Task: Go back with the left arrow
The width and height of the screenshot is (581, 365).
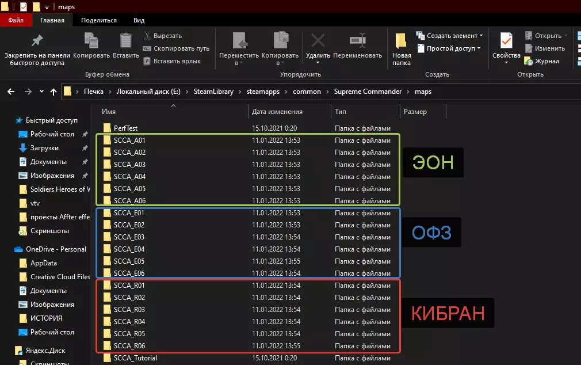Action: 11,91
